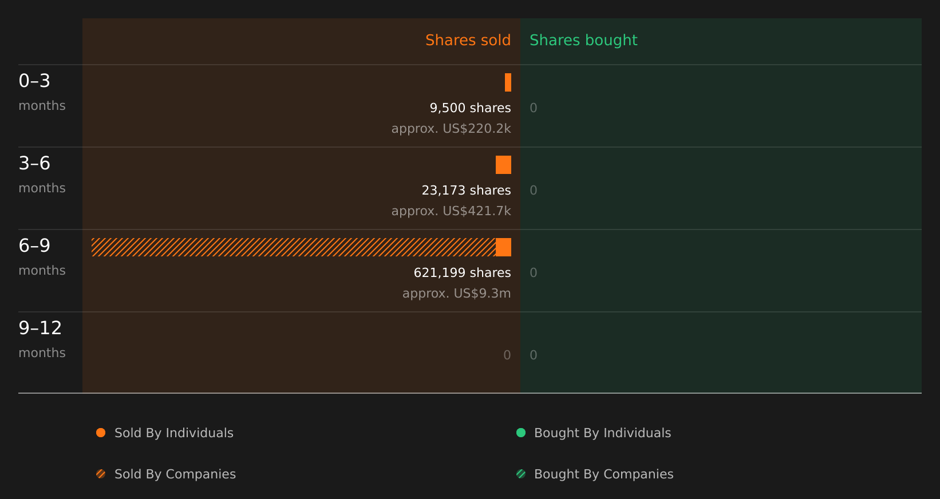The image size is (940, 499).
Task: Click the 0–3 months row label
Action: click(42, 92)
